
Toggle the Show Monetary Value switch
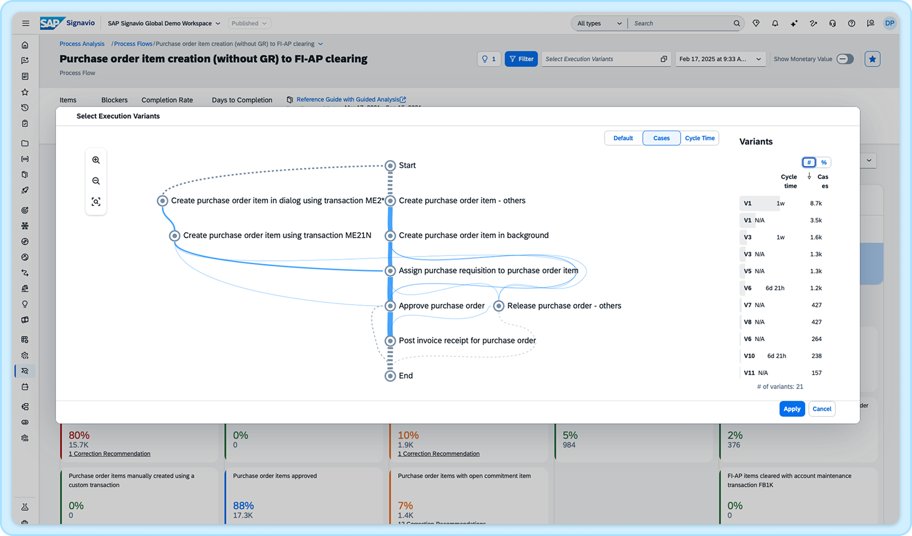845,59
